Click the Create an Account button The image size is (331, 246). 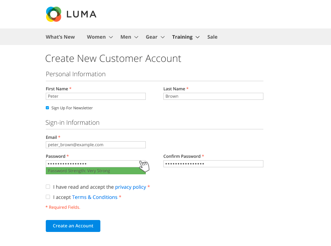tap(73, 226)
